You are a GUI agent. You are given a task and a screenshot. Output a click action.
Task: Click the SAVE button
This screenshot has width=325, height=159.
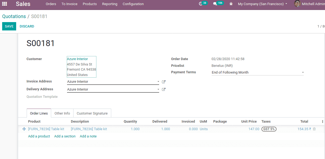click(x=9, y=26)
